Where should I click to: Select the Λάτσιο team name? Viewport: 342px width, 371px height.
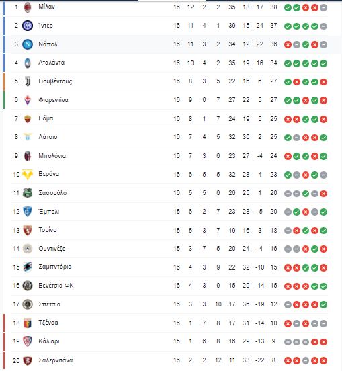pyautogui.click(x=48, y=137)
